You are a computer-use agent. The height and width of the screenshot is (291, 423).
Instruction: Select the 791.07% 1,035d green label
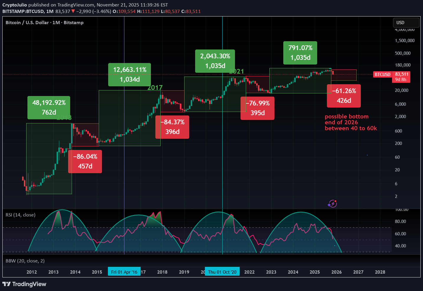(300, 53)
